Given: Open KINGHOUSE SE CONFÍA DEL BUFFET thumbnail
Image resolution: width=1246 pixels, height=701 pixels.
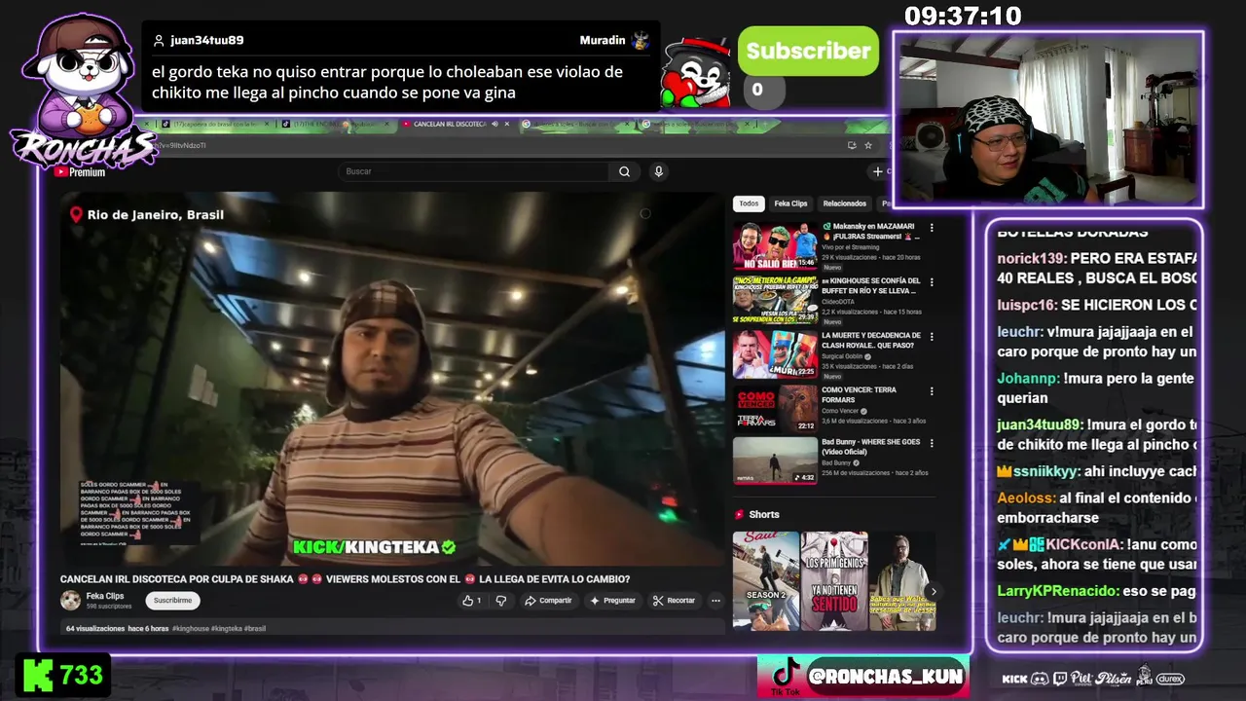Looking at the screenshot, I should 775,301.
